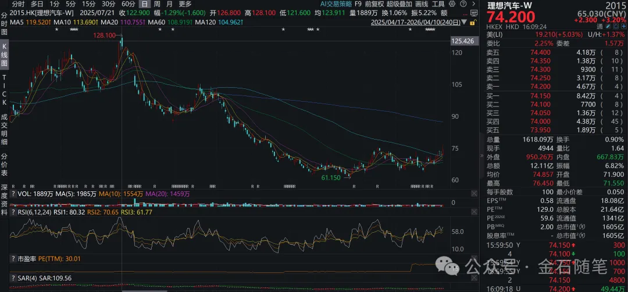Screen dimensions: 628x292
Task: Open the 画线 drawing tools
Action: [x=422, y=4]
